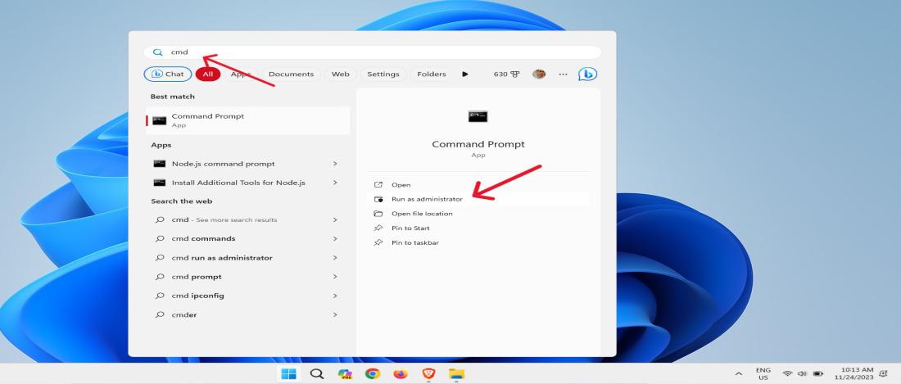The image size is (901, 384).
Task: Switch to the Documents filter tab
Action: 291,74
